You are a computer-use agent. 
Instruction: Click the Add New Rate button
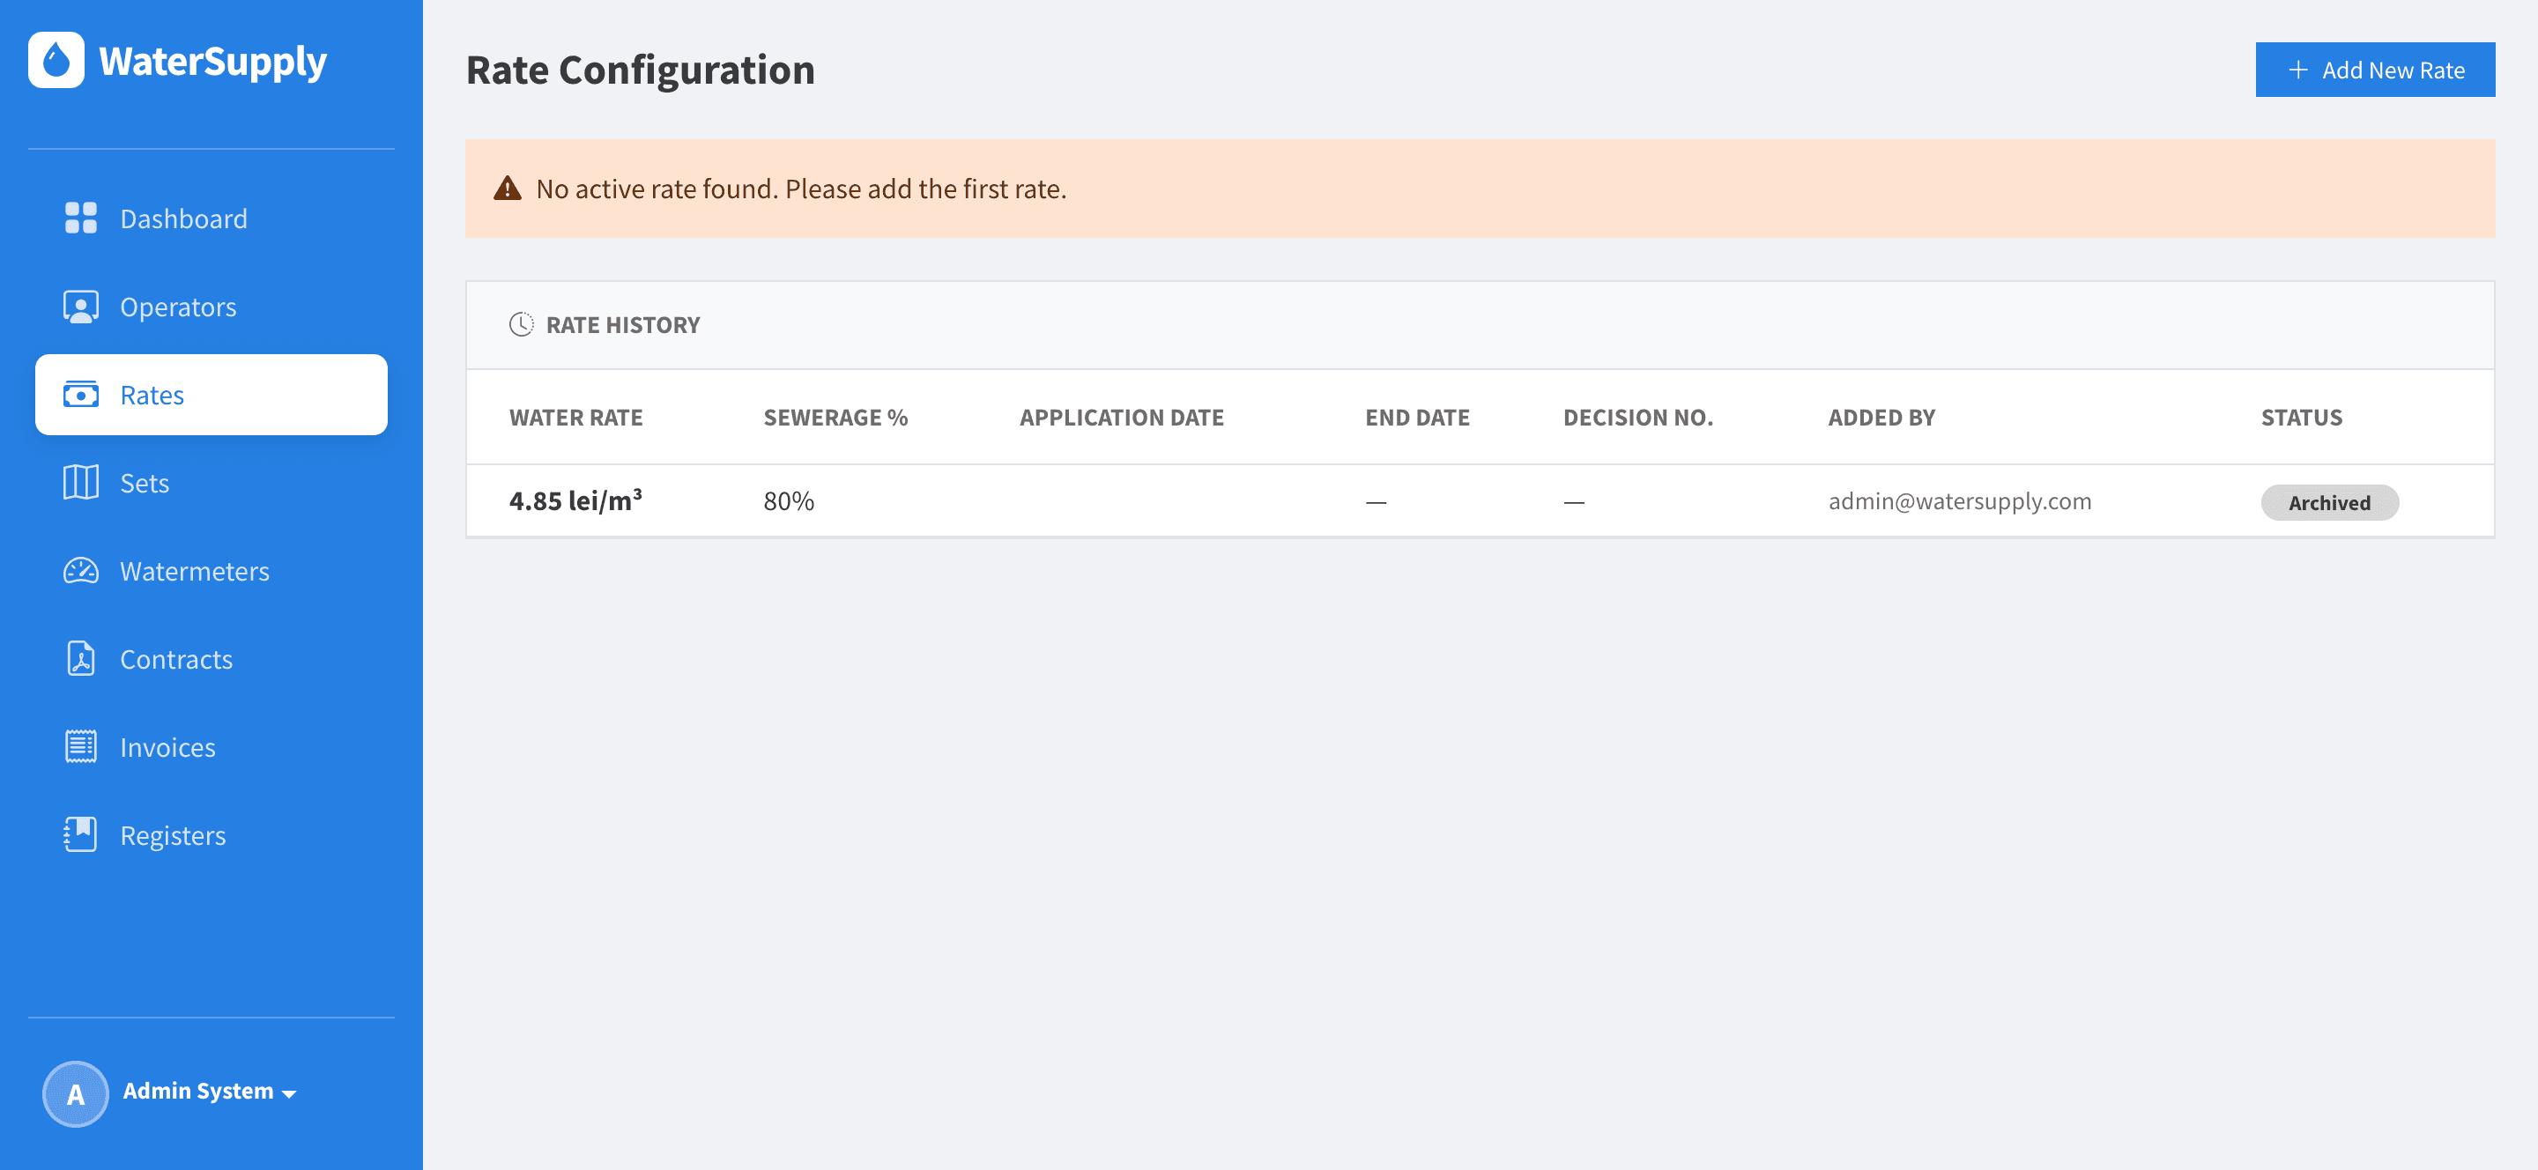2374,70
